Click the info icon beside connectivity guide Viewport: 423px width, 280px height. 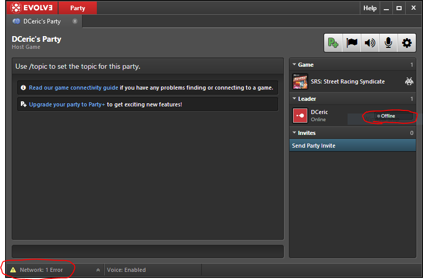click(23, 88)
